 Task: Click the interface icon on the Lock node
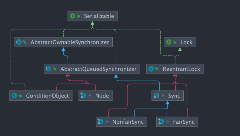pyautogui.click(x=168, y=42)
